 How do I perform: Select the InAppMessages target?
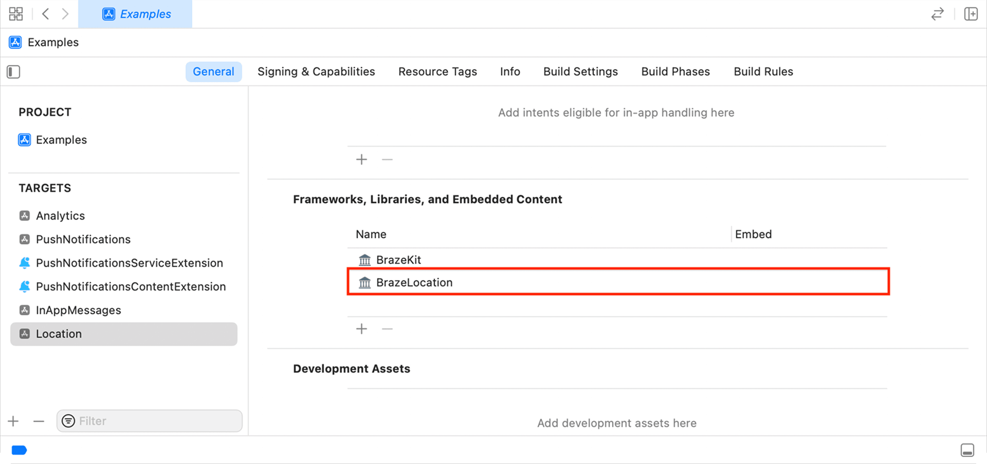[123, 310]
